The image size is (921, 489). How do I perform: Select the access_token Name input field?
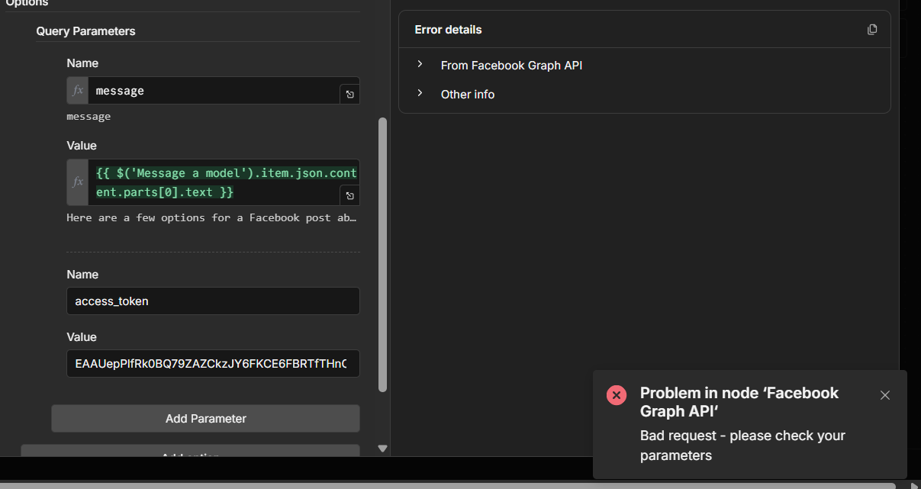point(213,301)
